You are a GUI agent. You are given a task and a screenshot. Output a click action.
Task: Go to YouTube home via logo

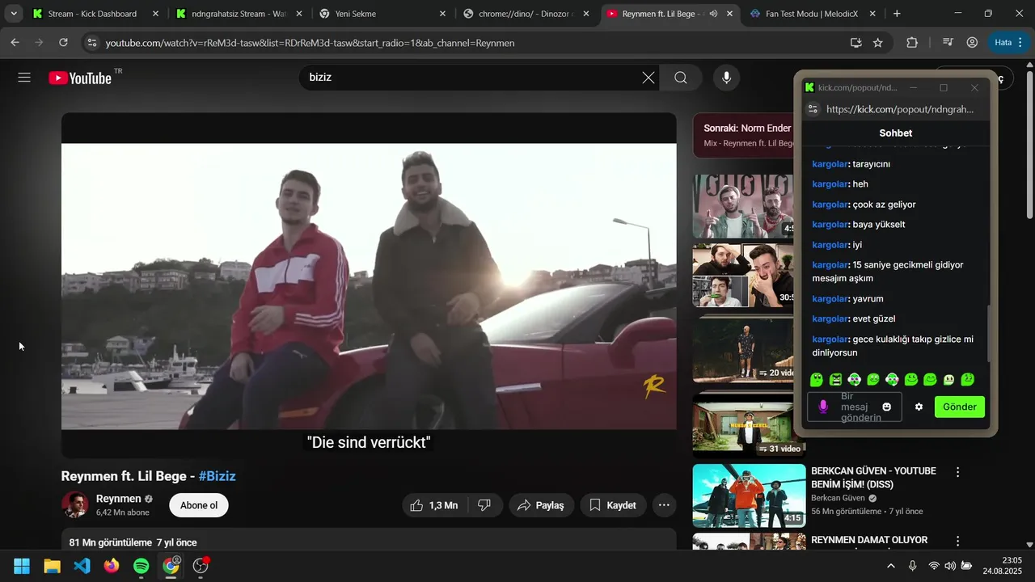[79, 78]
